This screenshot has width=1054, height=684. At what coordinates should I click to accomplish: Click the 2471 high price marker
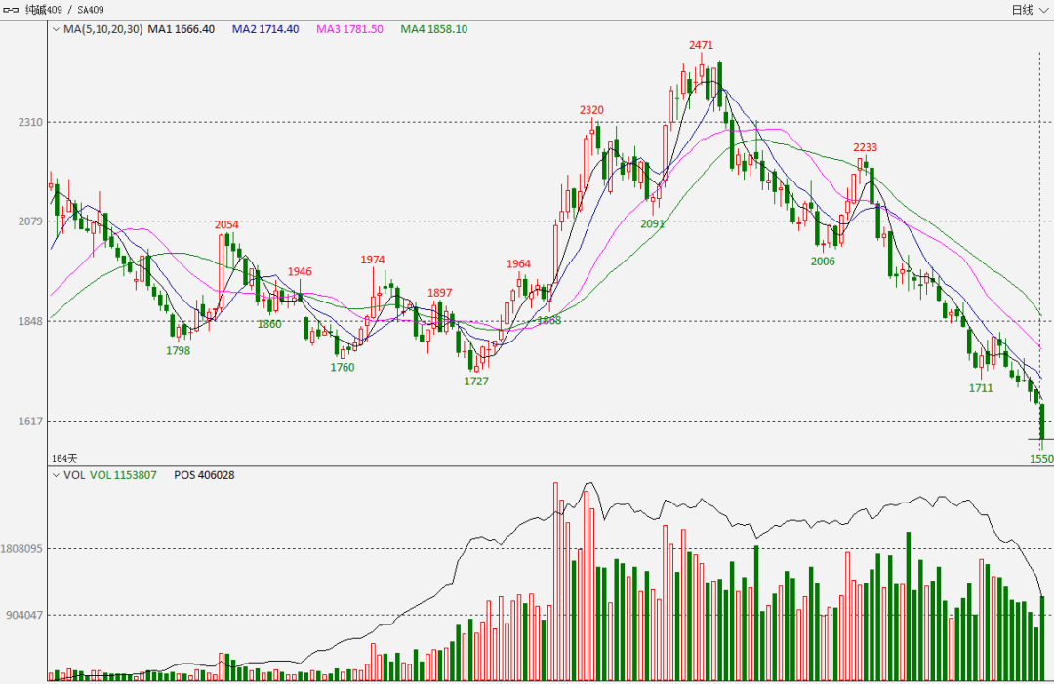(x=701, y=45)
